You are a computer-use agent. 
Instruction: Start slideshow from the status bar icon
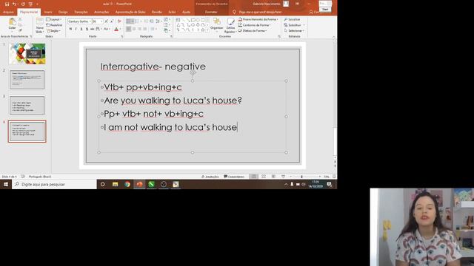click(x=283, y=177)
